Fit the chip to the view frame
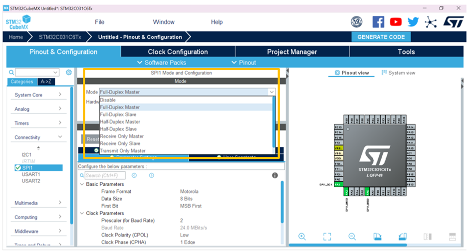The height and width of the screenshot is (251, 469). point(327,237)
